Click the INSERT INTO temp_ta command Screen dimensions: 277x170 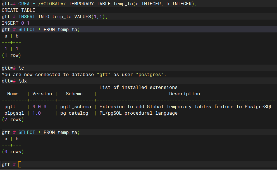[63, 17]
